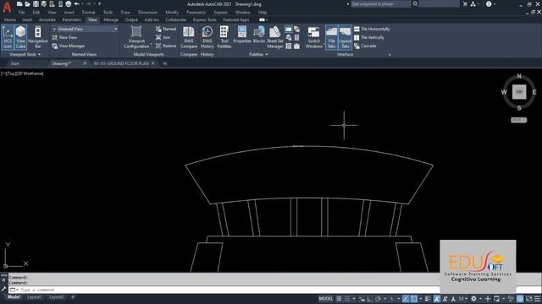This screenshot has width=542, height=304.
Task: Open status bar customization menu icon
Action: [537, 299]
